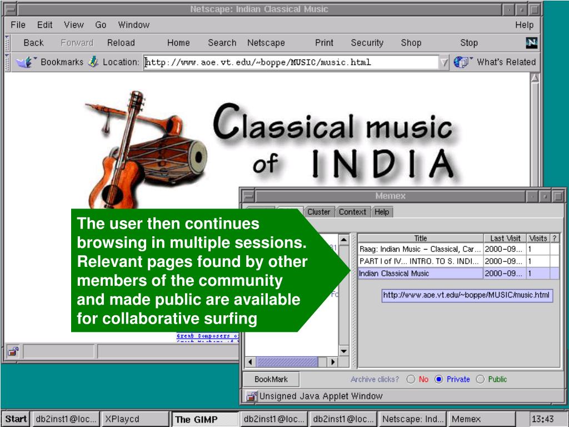Image resolution: width=569 pixels, height=427 pixels.
Task: Click the Back toolbar button
Action: click(33, 43)
